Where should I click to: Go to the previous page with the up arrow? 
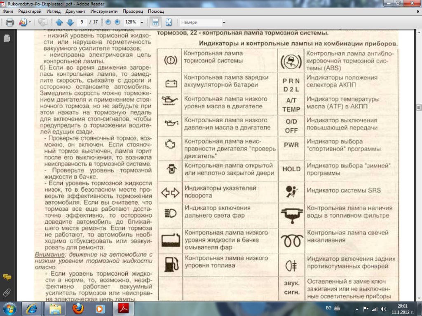coord(59,22)
